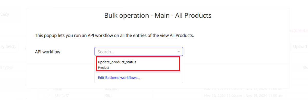Click the Bulk operation popup title
Image resolution: width=308 pixels, height=100 pixels.
click(158, 16)
